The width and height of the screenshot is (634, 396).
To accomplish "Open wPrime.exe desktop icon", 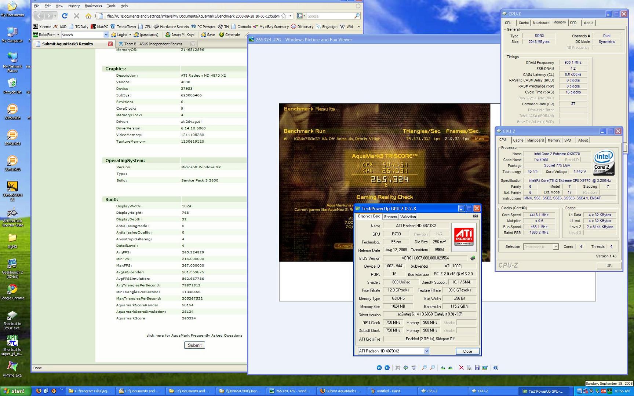I will click(12, 369).
